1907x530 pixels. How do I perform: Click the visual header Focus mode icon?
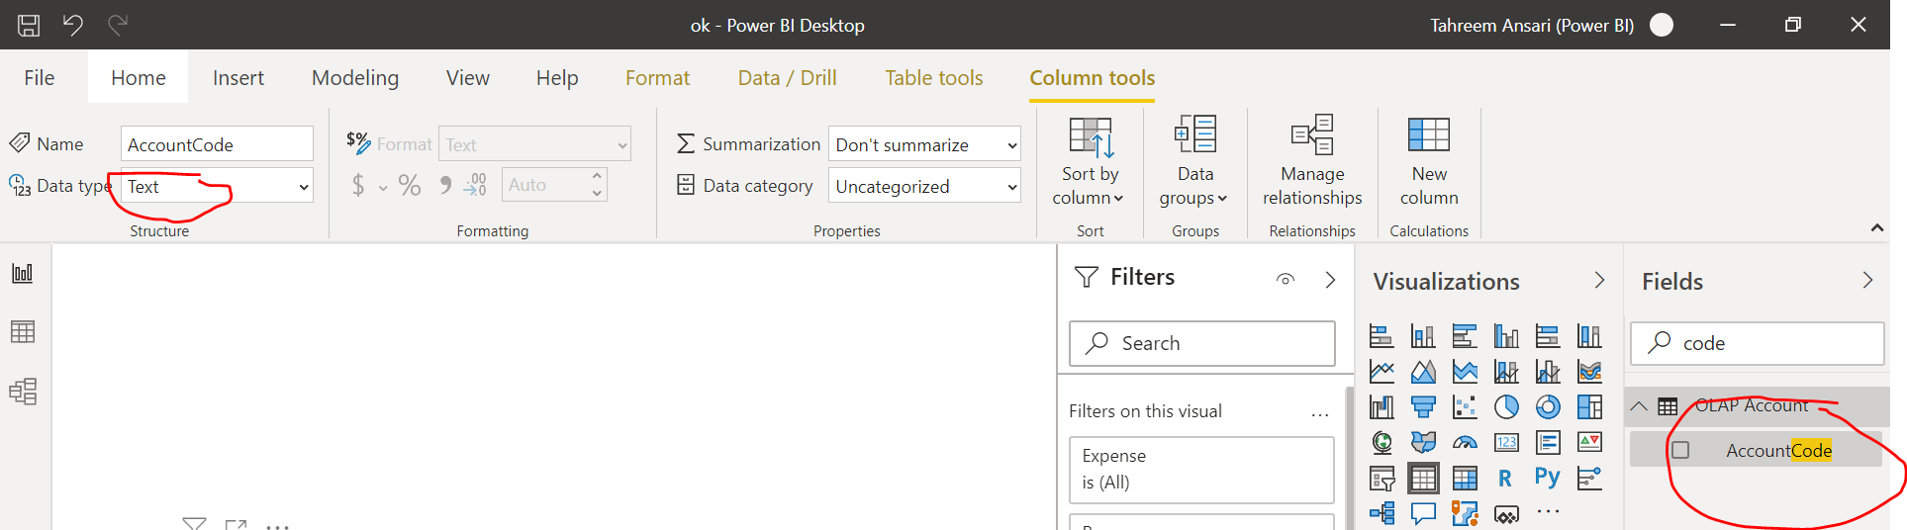(x=236, y=525)
